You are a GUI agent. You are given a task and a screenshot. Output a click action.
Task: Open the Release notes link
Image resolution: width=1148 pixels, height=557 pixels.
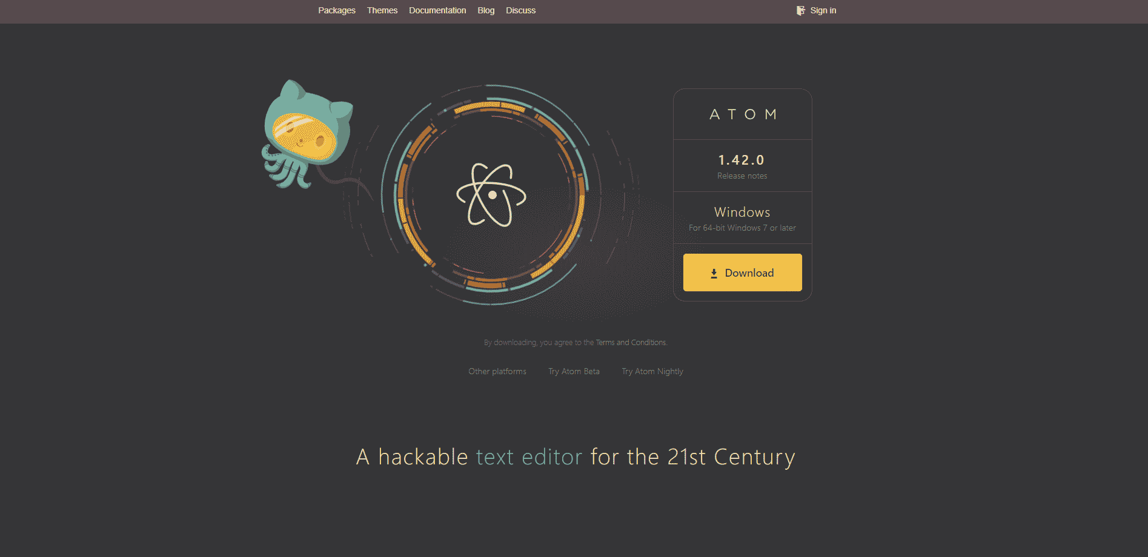coord(742,176)
